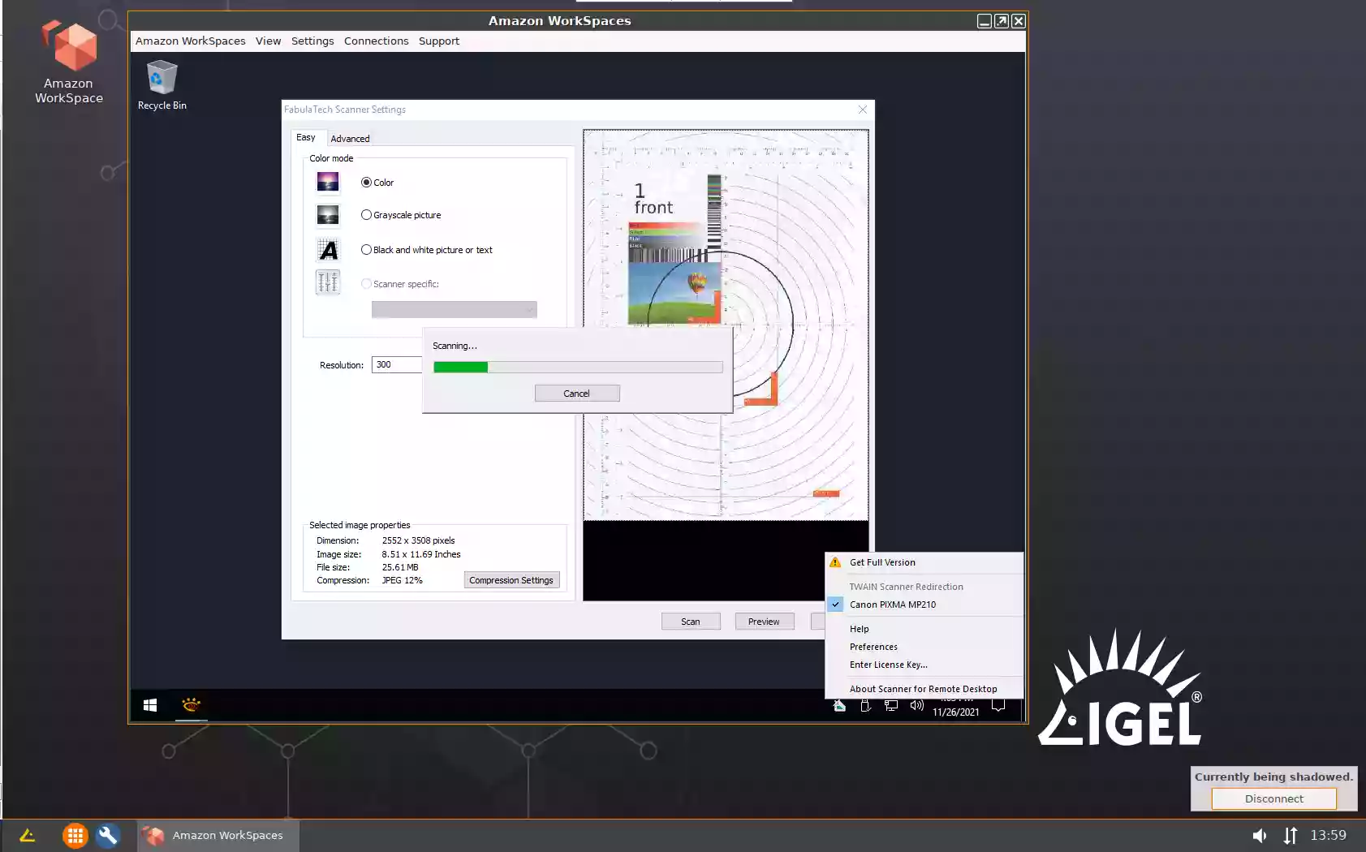Open the Amazon WorkSpace desktop shortcut
This screenshot has height=852, width=1366.
[69, 62]
